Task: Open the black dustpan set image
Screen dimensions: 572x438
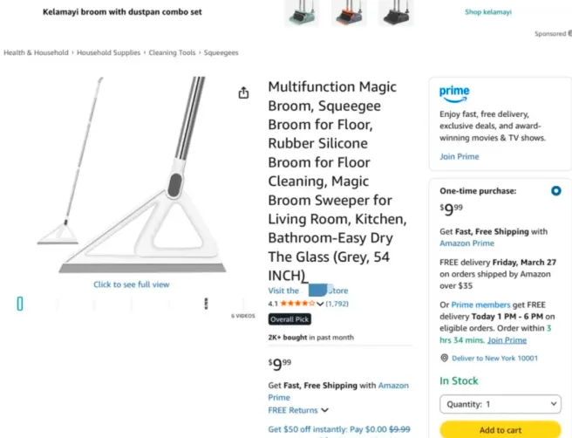Action: tap(396, 12)
